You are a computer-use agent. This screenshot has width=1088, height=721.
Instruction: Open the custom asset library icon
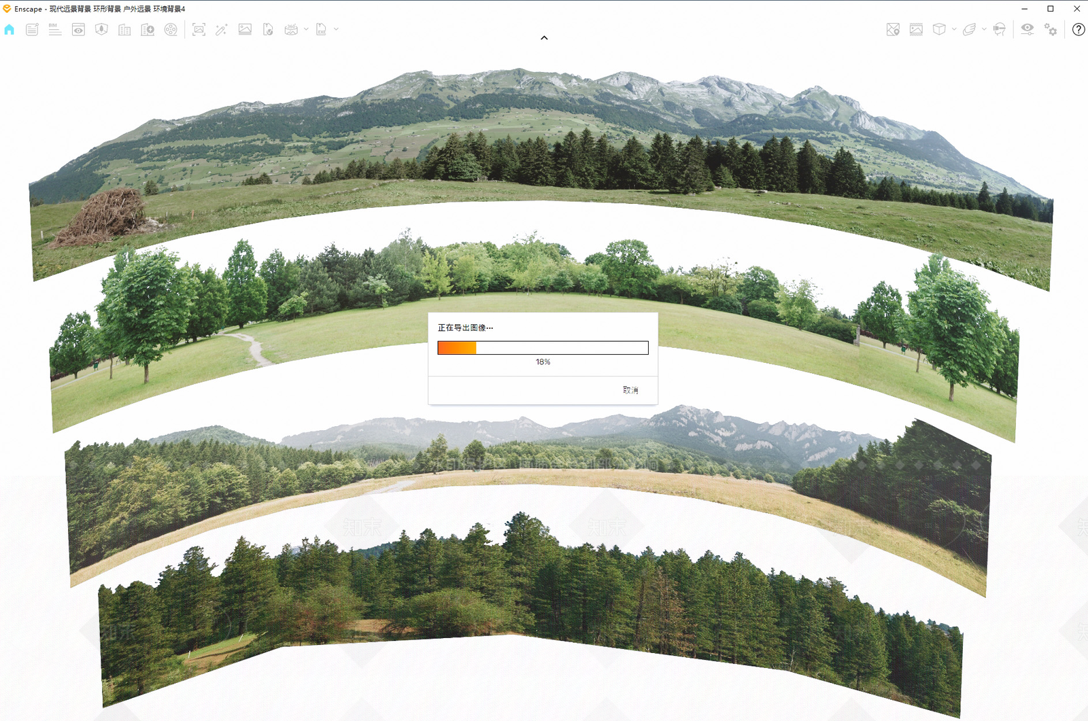148,30
